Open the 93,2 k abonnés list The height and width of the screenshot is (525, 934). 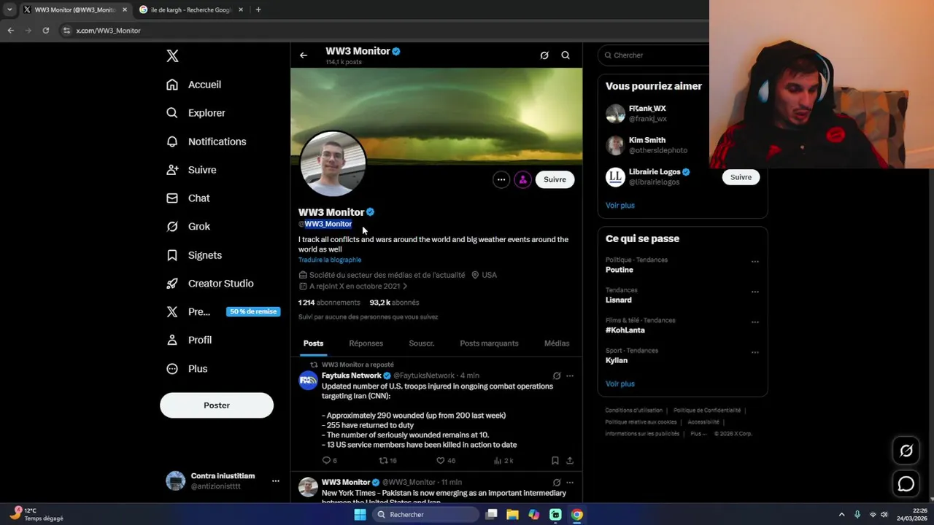click(x=395, y=303)
